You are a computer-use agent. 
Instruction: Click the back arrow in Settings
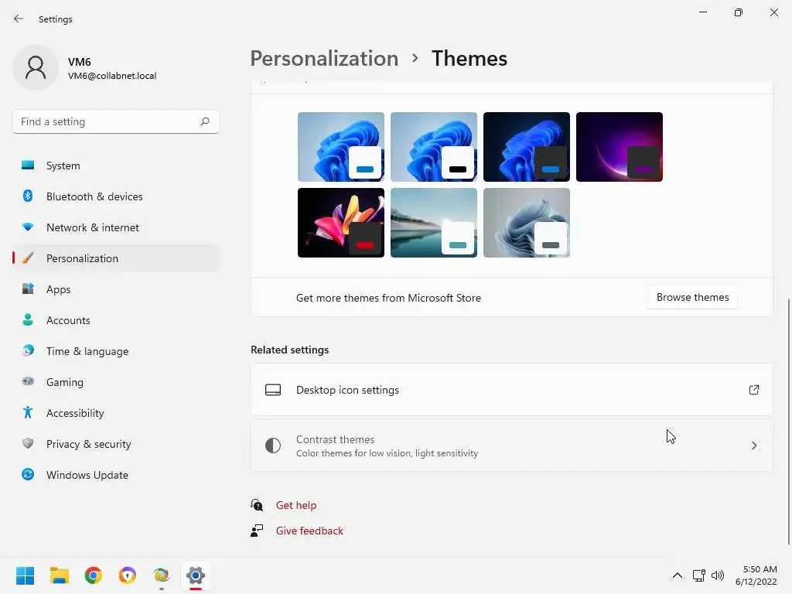pyautogui.click(x=19, y=19)
